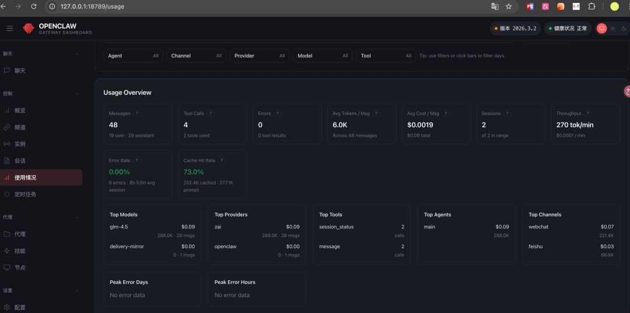Viewport: 630px width, 313px height.
Task: Open the 概览 overview page
Action: [41, 110]
